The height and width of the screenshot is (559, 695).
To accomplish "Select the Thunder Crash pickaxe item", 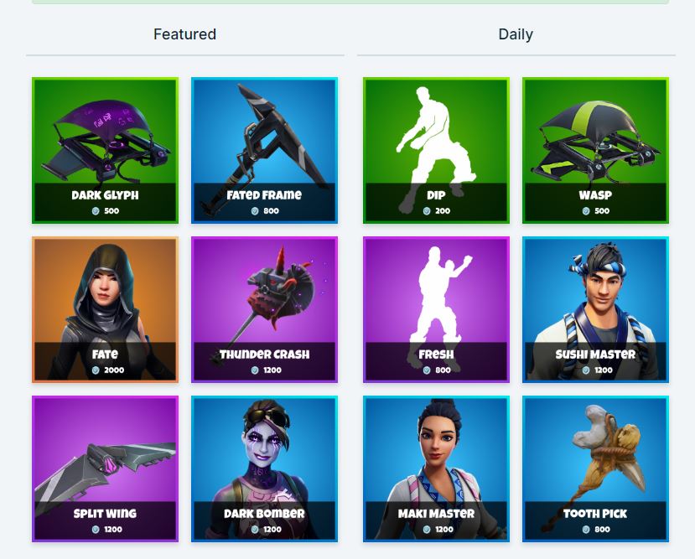I will tap(264, 309).
